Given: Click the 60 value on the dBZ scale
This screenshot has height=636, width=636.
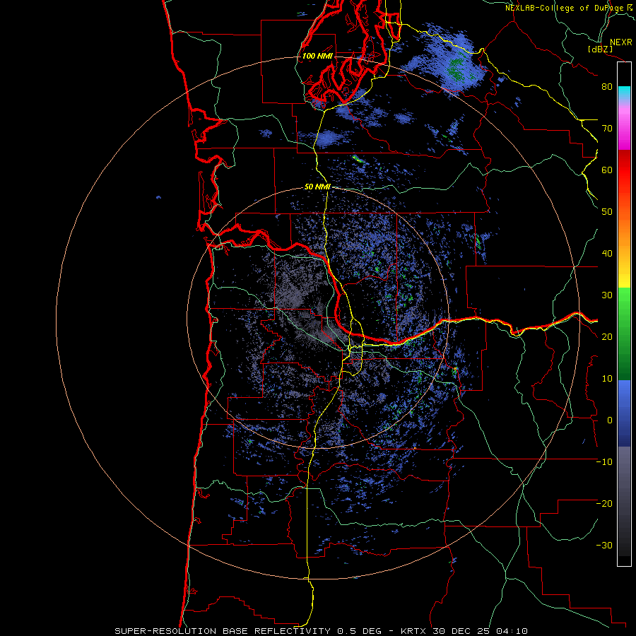Looking at the screenshot, I should 607,170.
